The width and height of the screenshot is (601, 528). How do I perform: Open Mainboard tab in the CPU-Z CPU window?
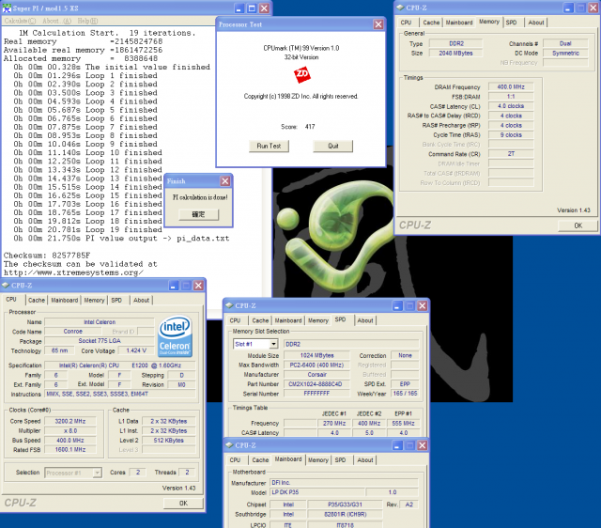tap(65, 301)
